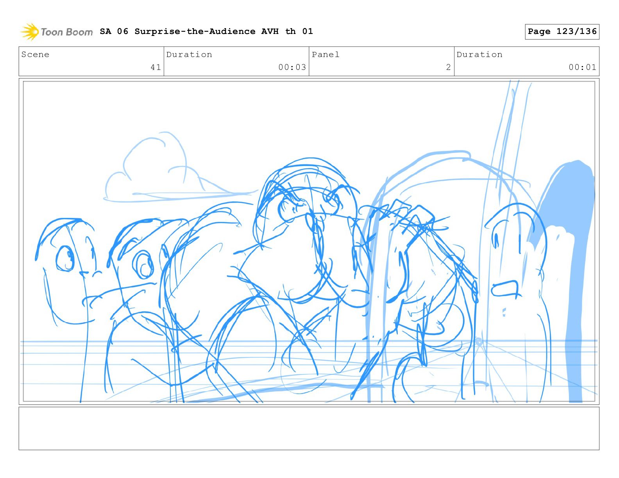
Task: Click the 'Panel' label
Action: (x=326, y=54)
